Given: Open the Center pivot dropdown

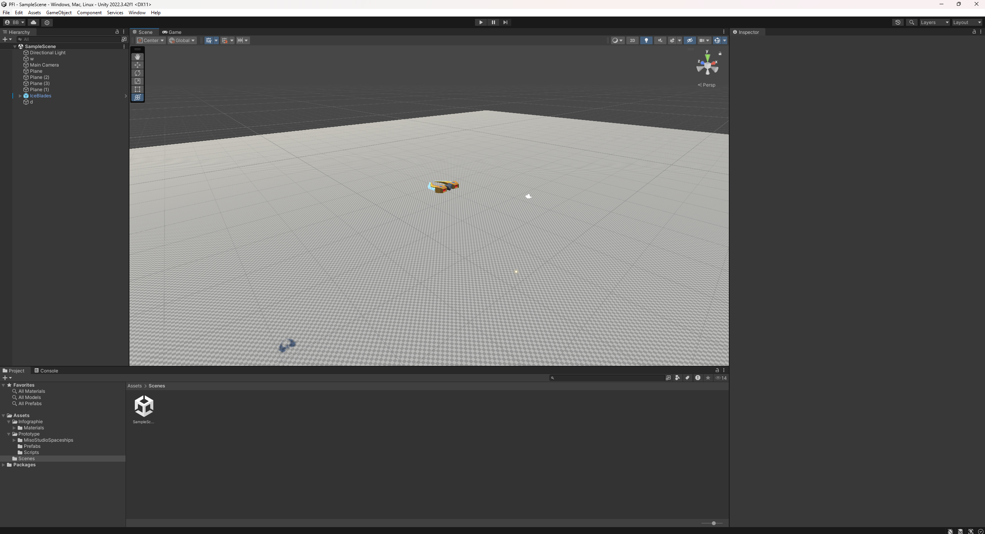Looking at the screenshot, I should coord(151,40).
